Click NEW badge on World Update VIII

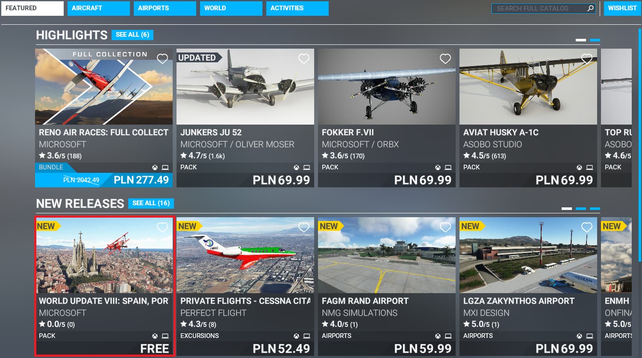click(x=48, y=226)
